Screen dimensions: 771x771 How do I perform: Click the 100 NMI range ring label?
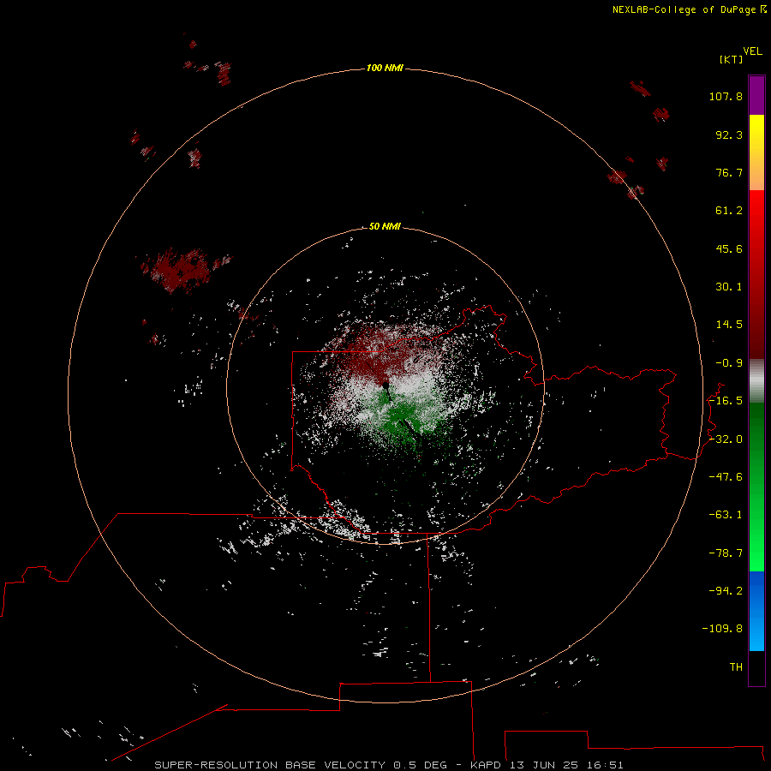point(385,68)
